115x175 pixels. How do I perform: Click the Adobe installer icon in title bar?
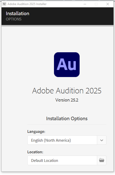4,4
